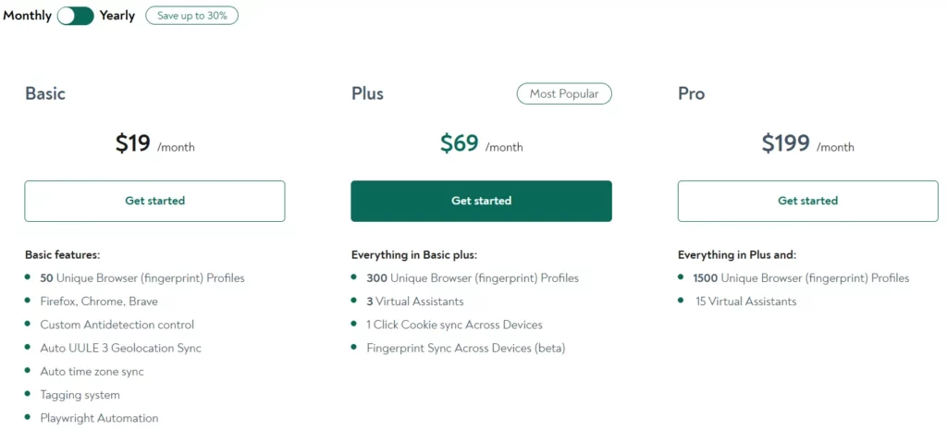Click the 1500 Unique Browser Profiles item

tap(801, 278)
